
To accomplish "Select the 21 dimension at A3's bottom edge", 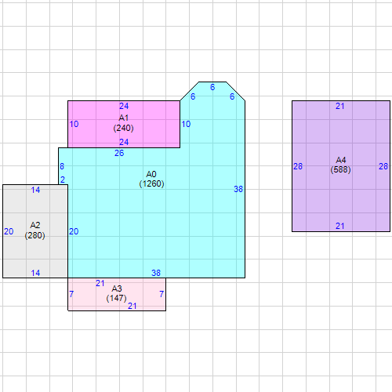I will pyautogui.click(x=132, y=306).
